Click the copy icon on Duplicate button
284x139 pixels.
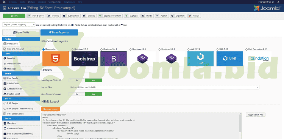[x=126, y=16]
